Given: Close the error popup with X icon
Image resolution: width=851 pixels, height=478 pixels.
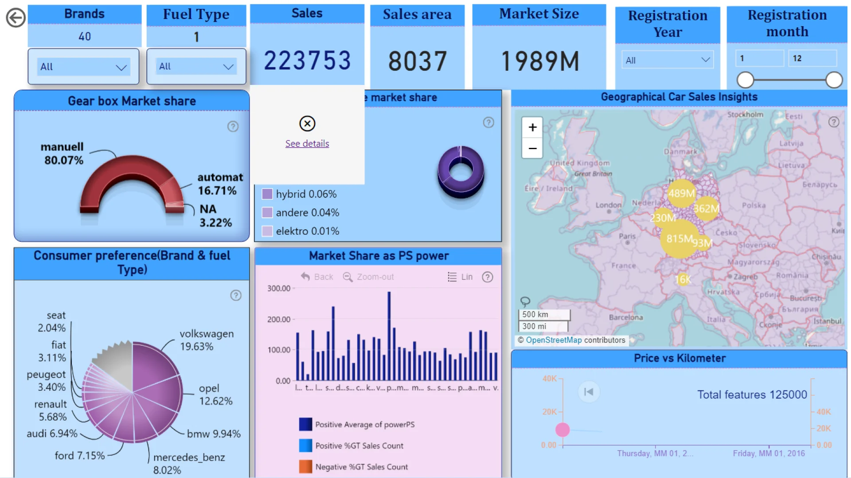Looking at the screenshot, I should (x=307, y=123).
